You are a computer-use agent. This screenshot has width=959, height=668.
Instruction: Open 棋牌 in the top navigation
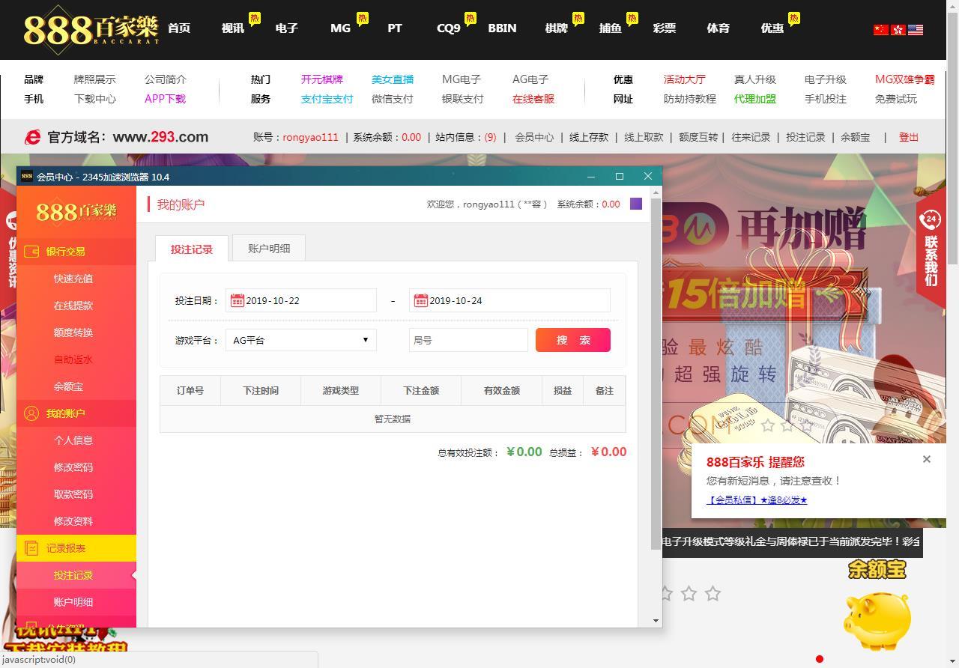(x=557, y=28)
